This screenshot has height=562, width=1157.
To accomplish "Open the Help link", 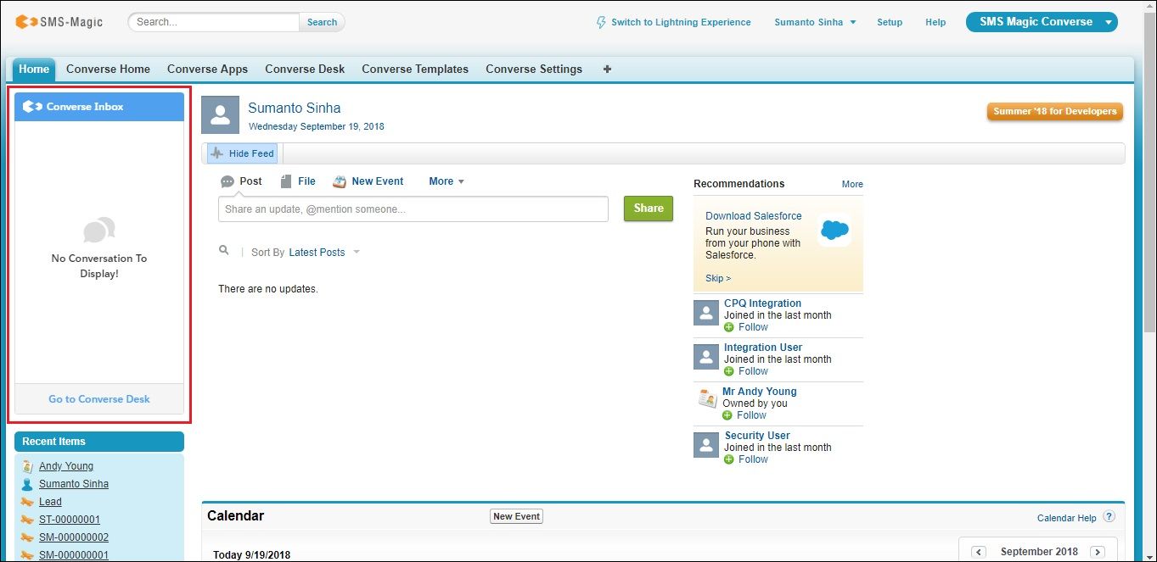I will (935, 22).
